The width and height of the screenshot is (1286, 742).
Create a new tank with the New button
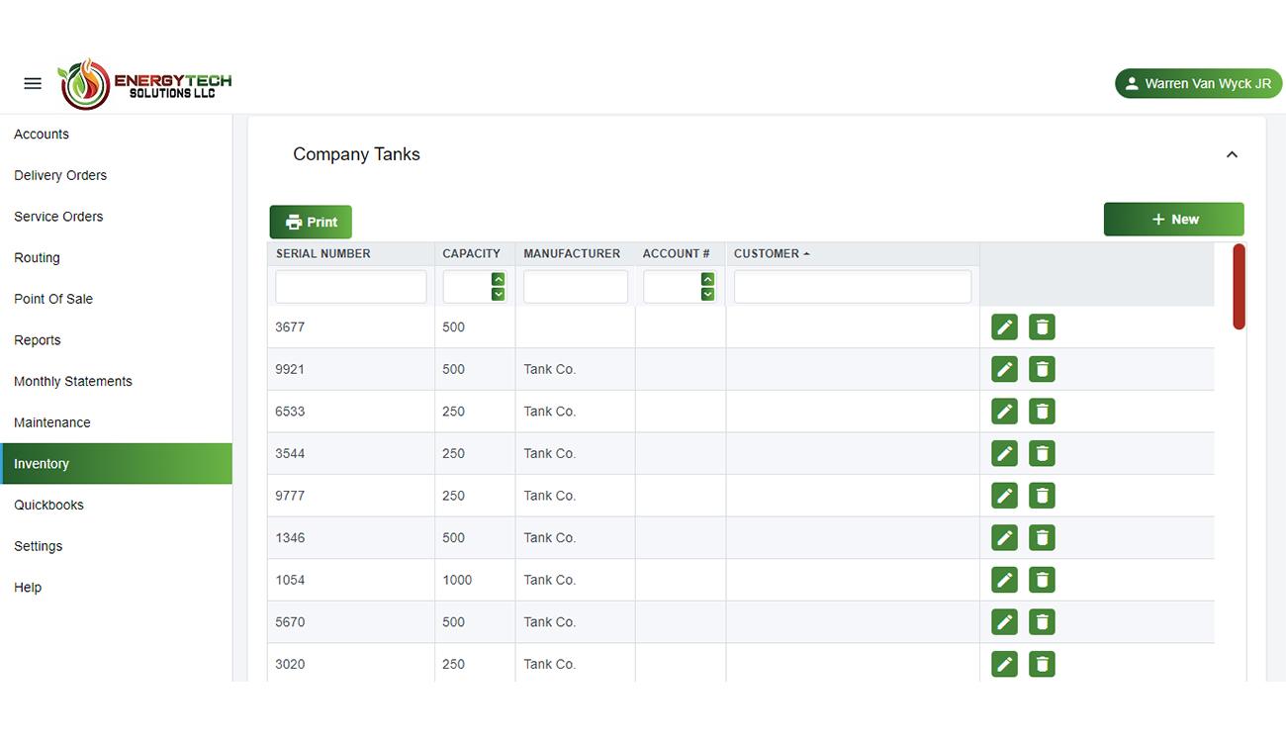coord(1173,219)
